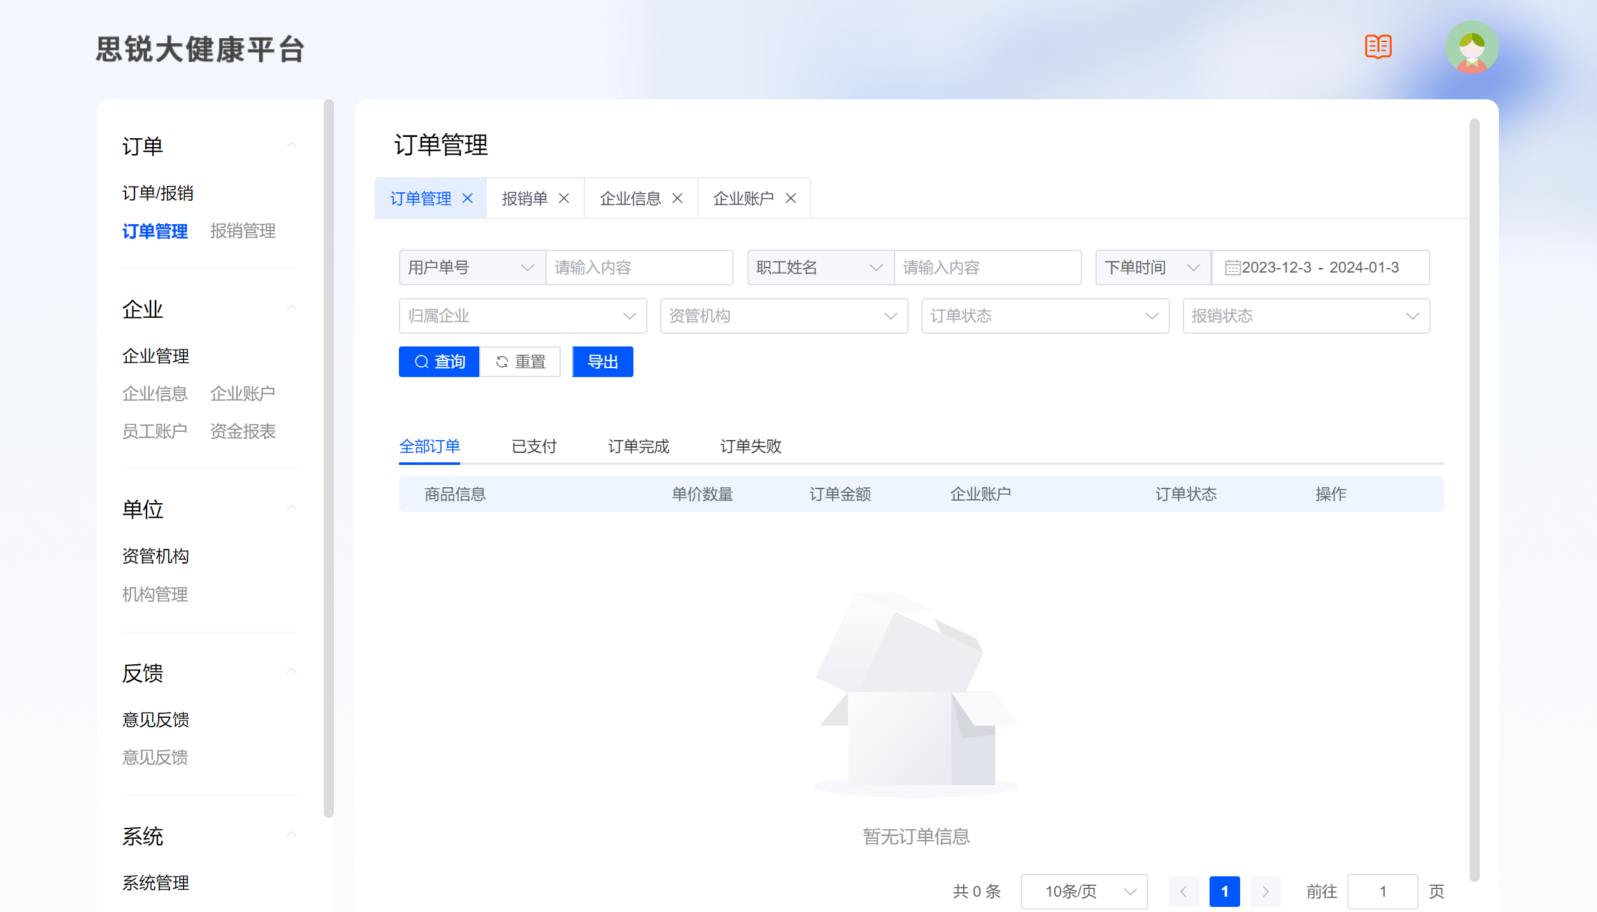Screen dimensions: 1597x912
Task: Click the 企业管理 sidebar heading
Action: [155, 356]
